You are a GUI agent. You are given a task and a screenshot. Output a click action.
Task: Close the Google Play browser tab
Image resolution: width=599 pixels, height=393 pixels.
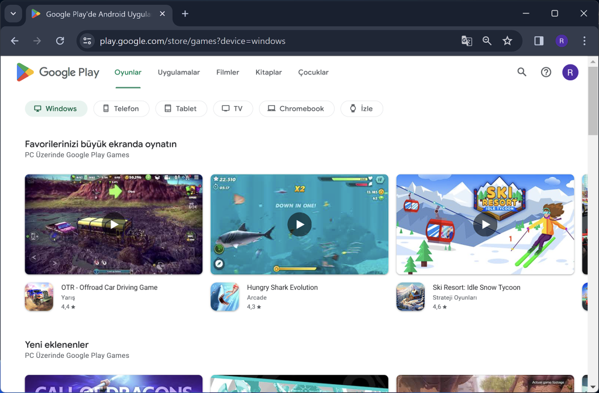[x=163, y=14]
